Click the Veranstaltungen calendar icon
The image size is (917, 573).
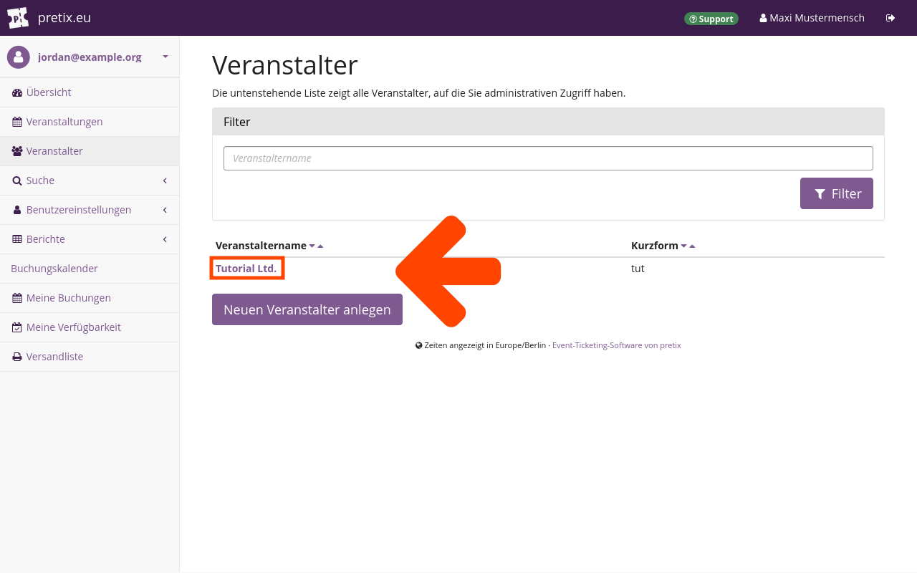pos(17,122)
